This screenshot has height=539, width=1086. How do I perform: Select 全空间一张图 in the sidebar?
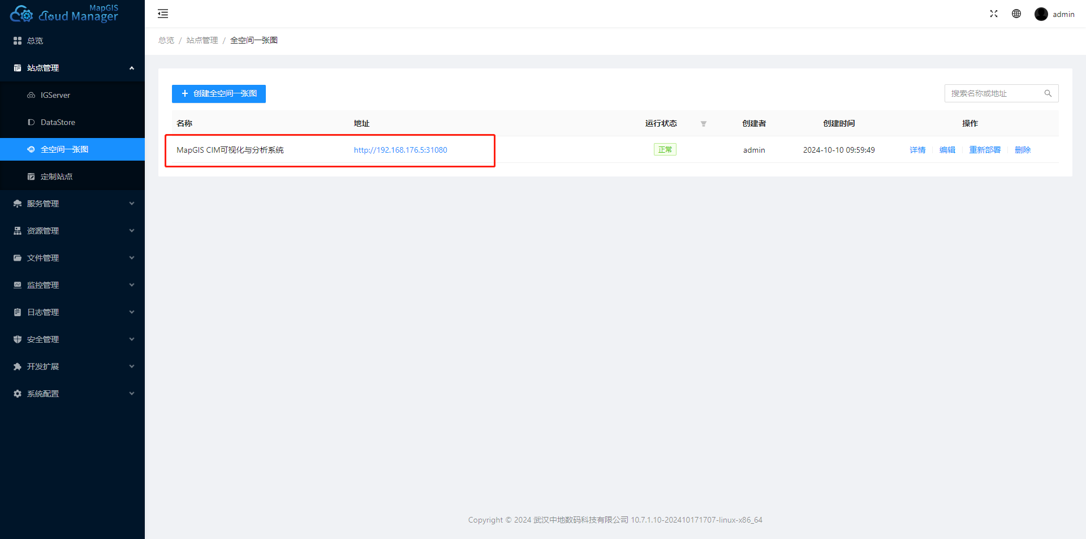point(72,149)
